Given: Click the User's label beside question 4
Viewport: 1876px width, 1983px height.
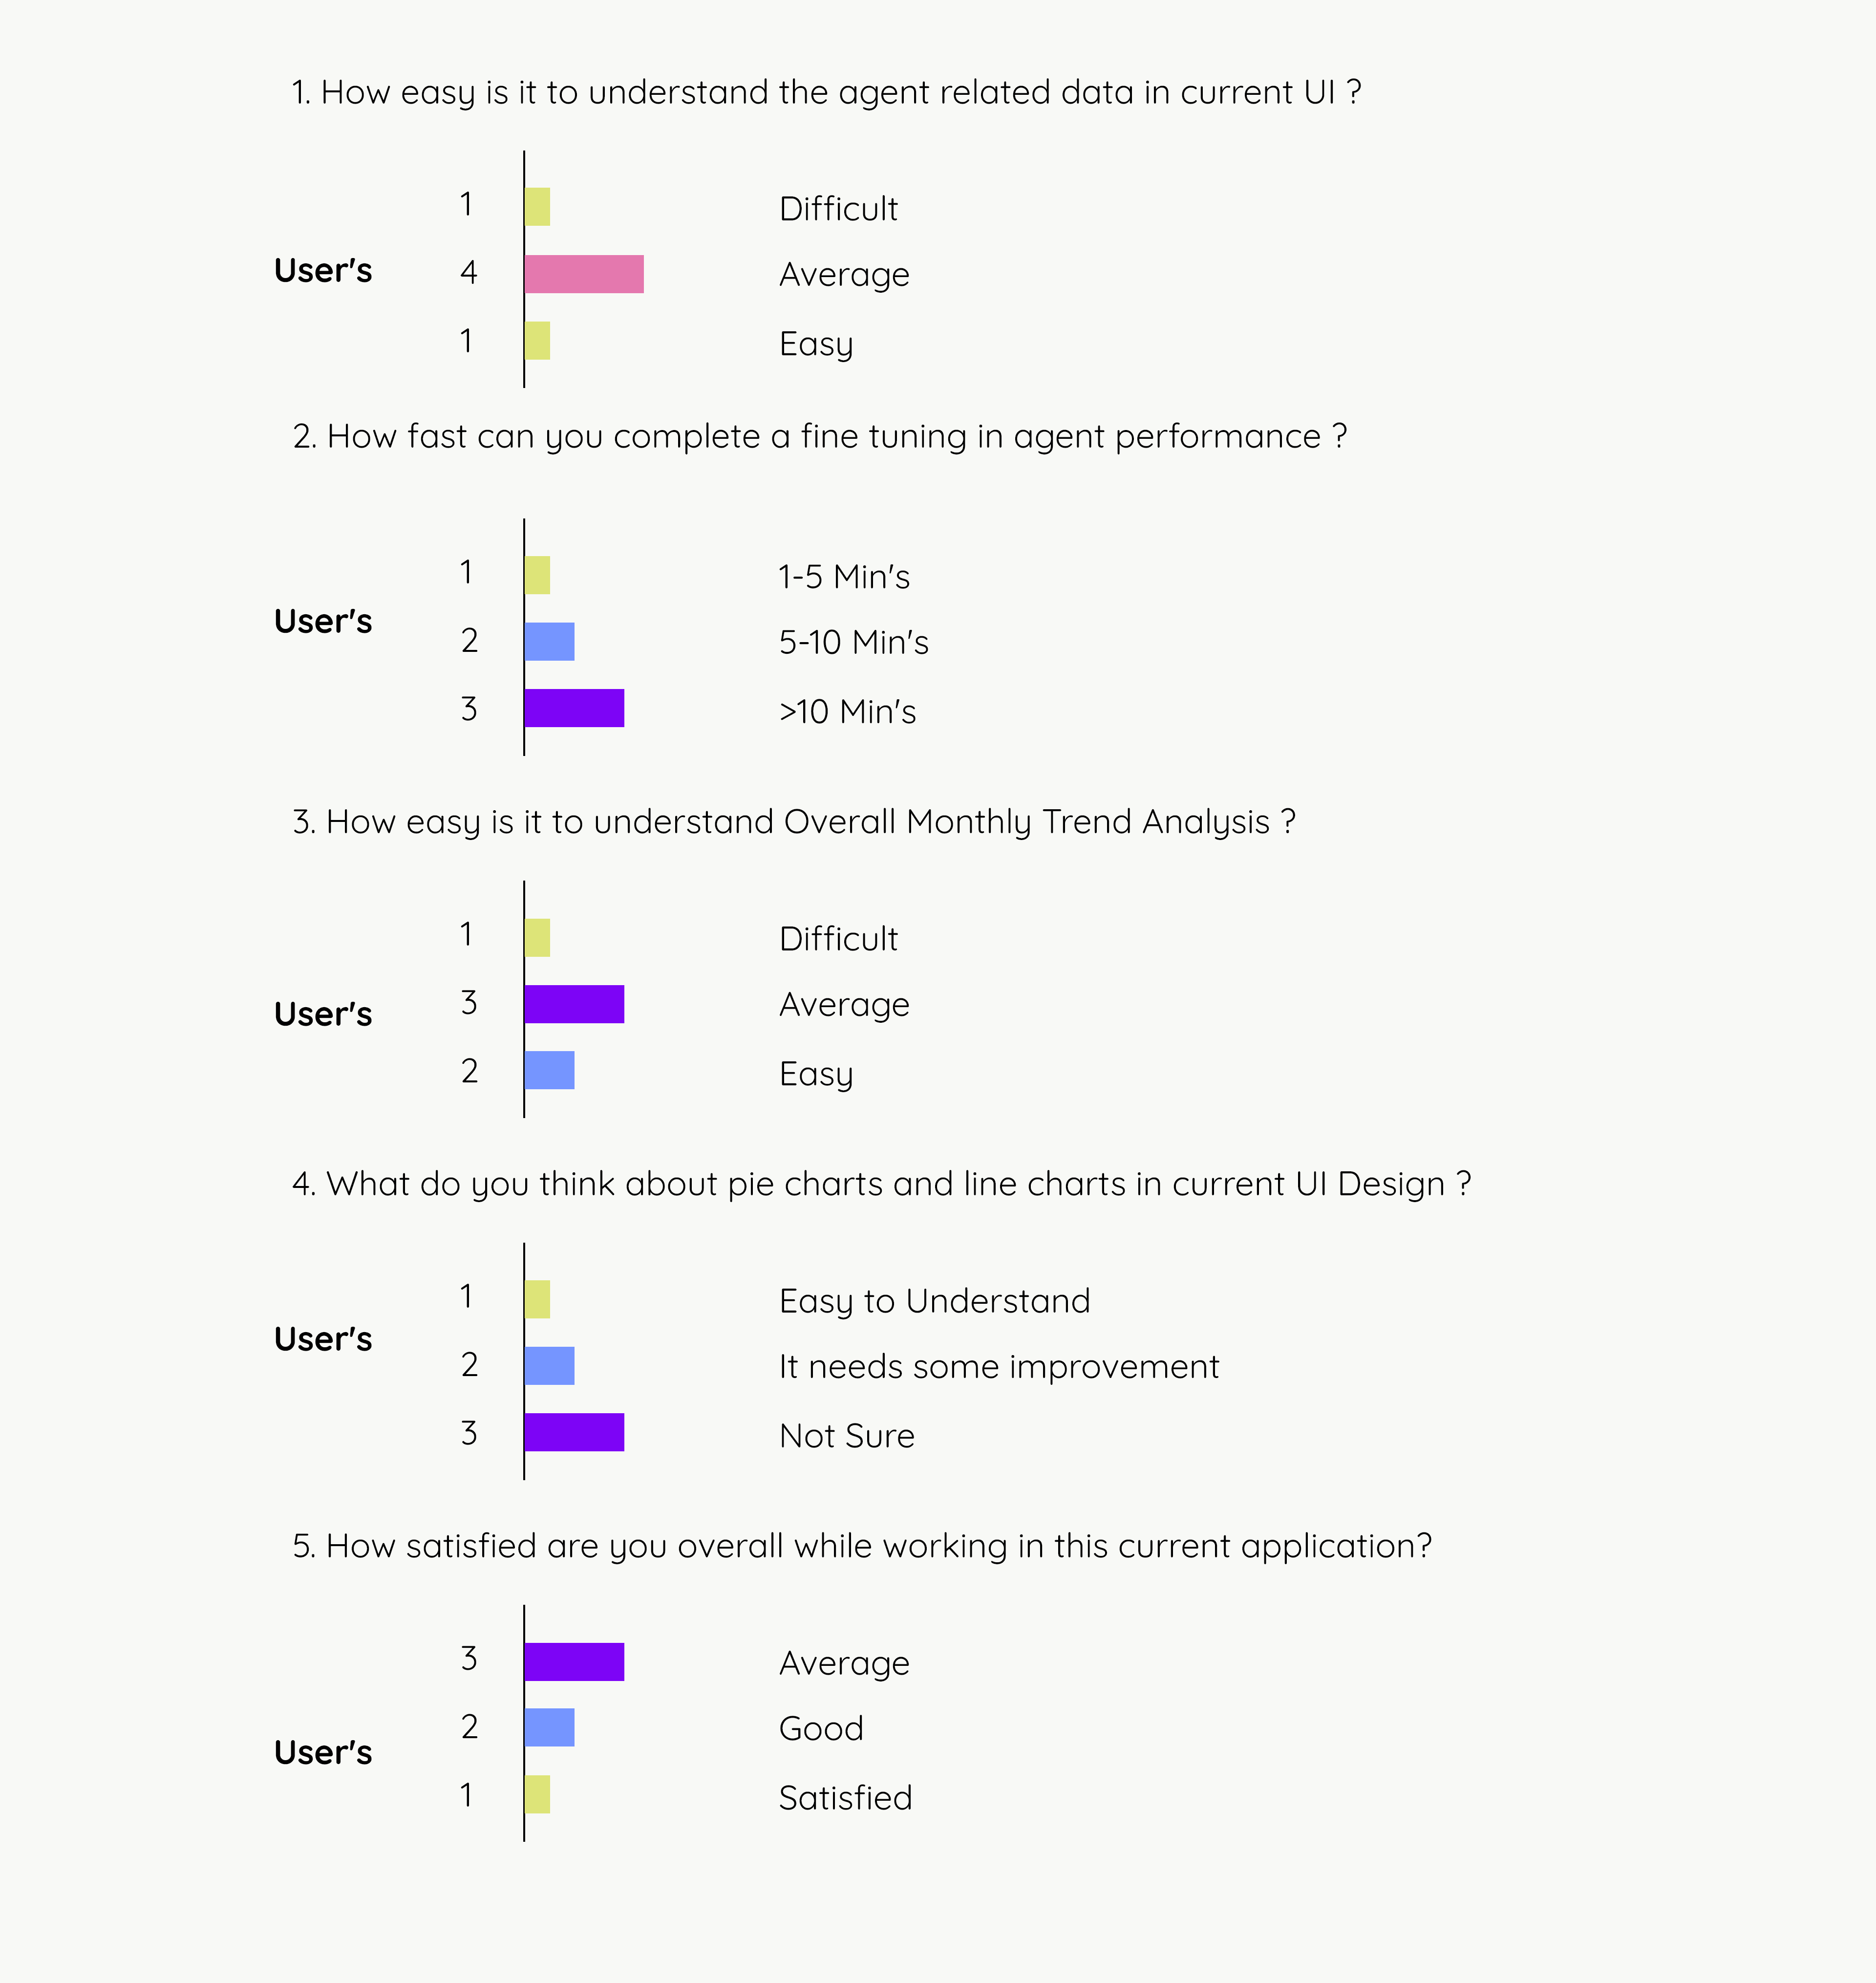Looking at the screenshot, I should click(x=323, y=1339).
